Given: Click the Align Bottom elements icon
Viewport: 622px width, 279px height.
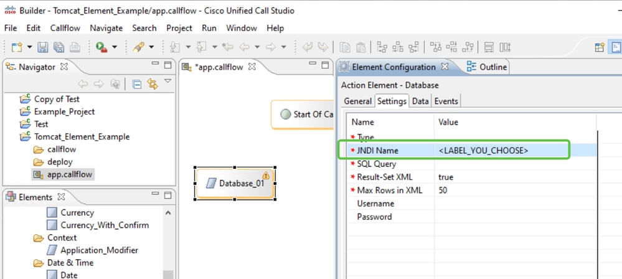Looking at the screenshot, I should coord(468,47).
